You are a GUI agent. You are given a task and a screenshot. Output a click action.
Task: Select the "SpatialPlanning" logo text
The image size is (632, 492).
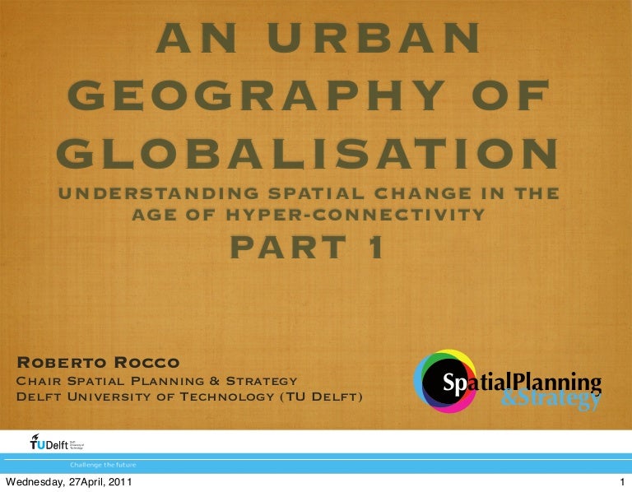pyautogui.click(x=523, y=383)
